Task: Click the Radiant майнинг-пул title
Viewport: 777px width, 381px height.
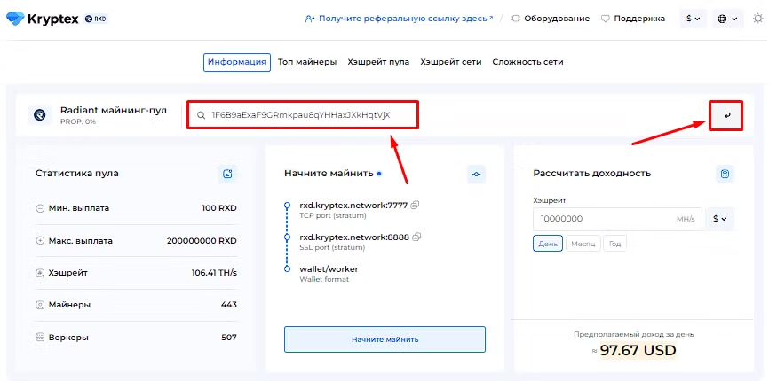Action: (114, 110)
